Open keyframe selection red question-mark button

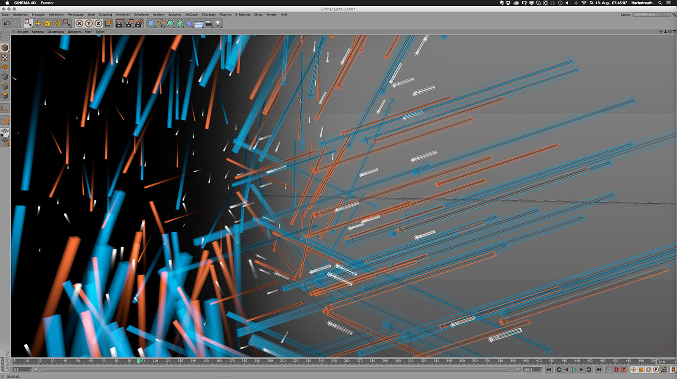click(624, 370)
